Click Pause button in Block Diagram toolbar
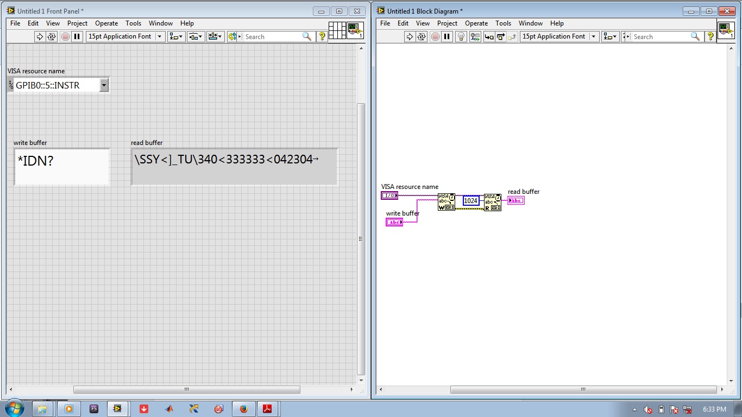 click(x=447, y=36)
